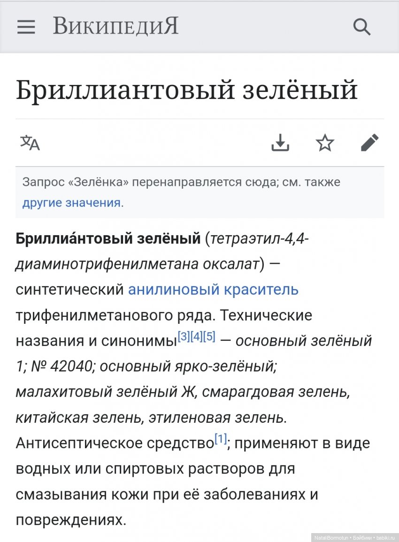Open the language selection icon
The image size is (399, 542).
(30, 143)
